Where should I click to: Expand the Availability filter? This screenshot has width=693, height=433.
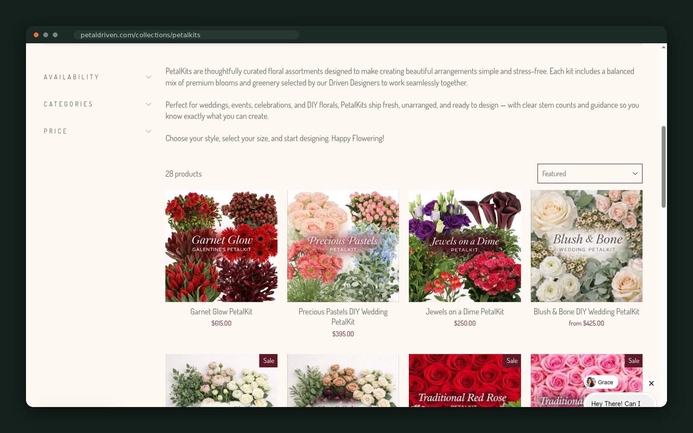(97, 77)
